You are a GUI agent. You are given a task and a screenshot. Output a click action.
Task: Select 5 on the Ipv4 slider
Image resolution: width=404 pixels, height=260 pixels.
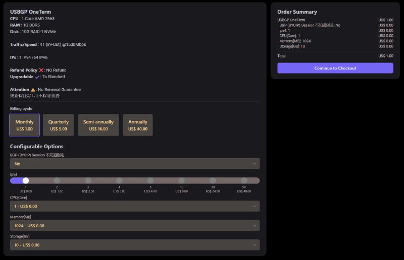click(x=150, y=180)
